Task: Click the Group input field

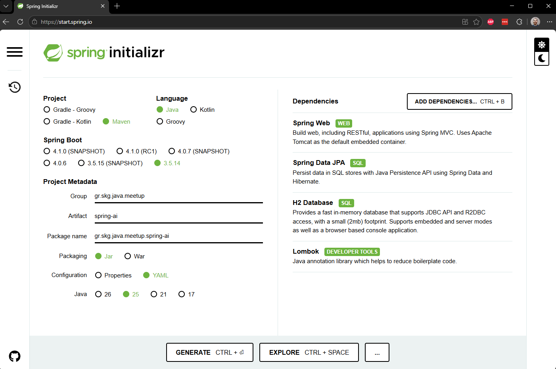Action: click(x=179, y=196)
